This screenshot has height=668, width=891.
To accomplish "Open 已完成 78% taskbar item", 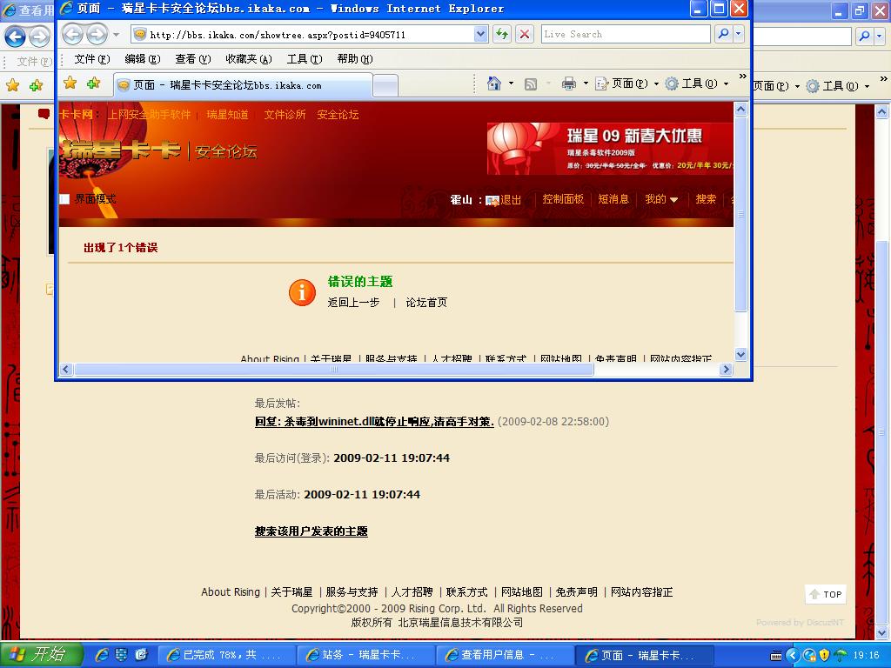I will click(x=225, y=655).
